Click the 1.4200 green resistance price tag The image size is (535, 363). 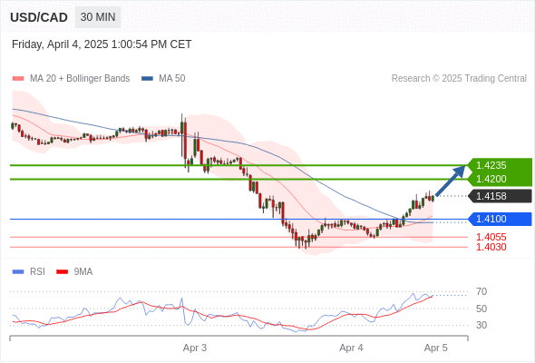tap(500, 179)
